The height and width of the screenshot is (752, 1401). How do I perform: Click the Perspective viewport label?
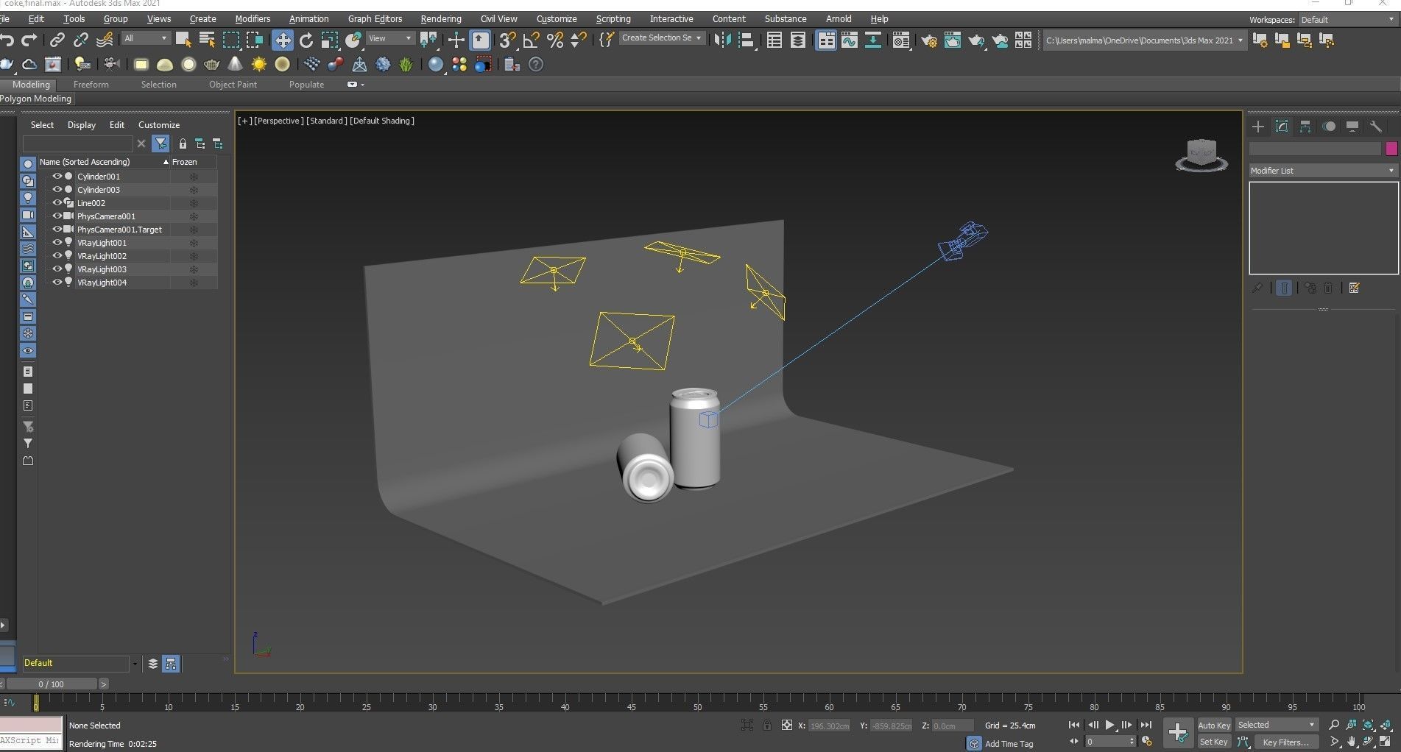point(278,121)
